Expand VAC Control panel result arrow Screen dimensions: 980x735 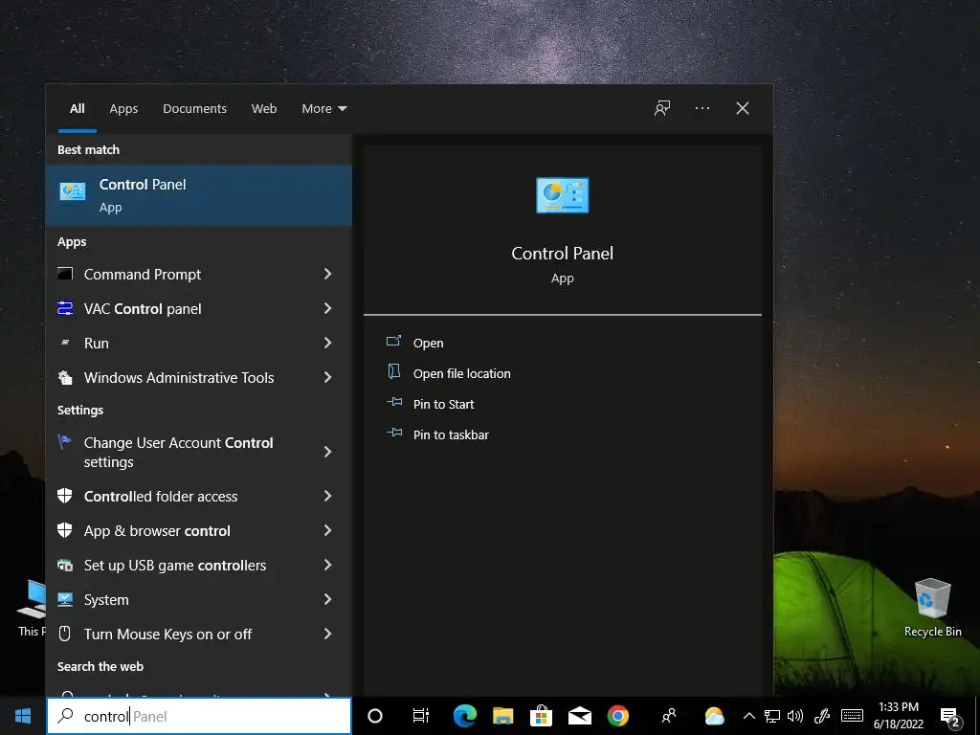327,307
